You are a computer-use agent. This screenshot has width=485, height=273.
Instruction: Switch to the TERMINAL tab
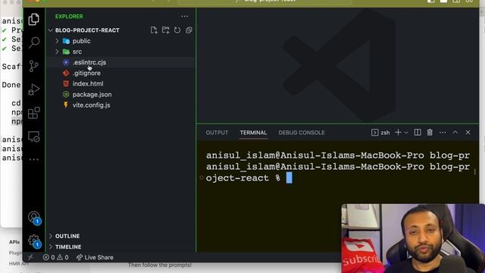click(253, 133)
